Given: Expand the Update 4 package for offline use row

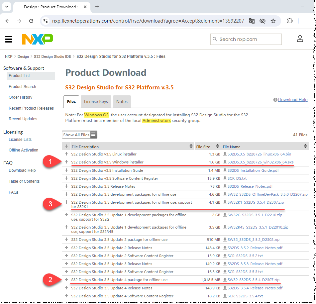Looking at the screenshot, I should pos(66,279).
